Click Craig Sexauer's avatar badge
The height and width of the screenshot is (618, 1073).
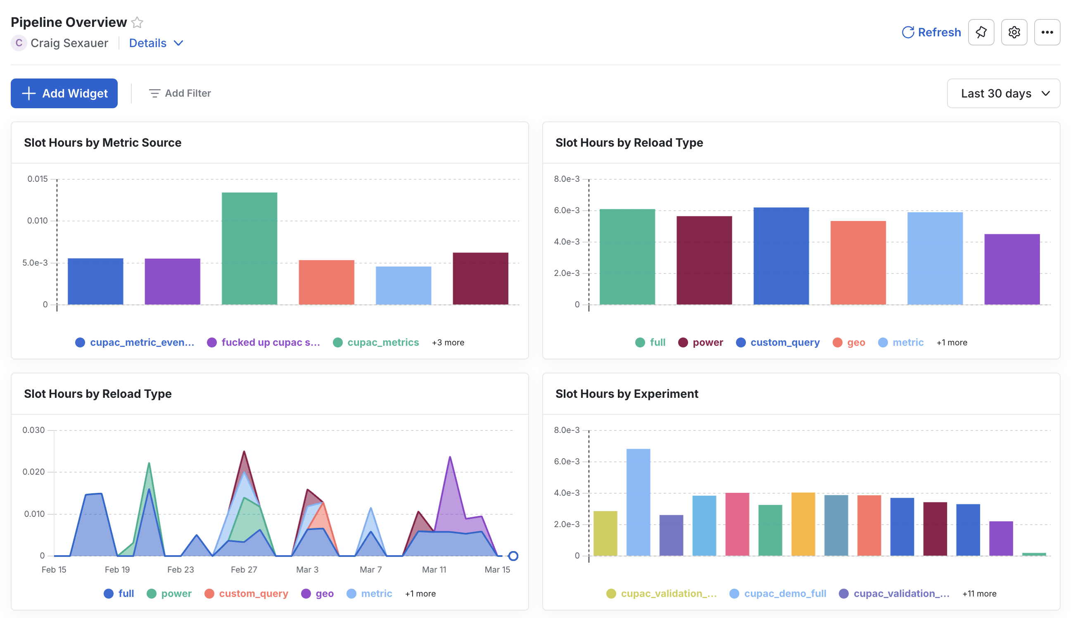(x=19, y=43)
